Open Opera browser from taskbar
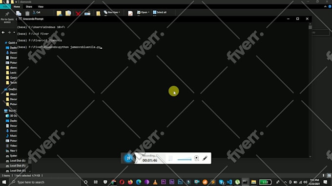This screenshot has height=186, width=332. click(122, 182)
